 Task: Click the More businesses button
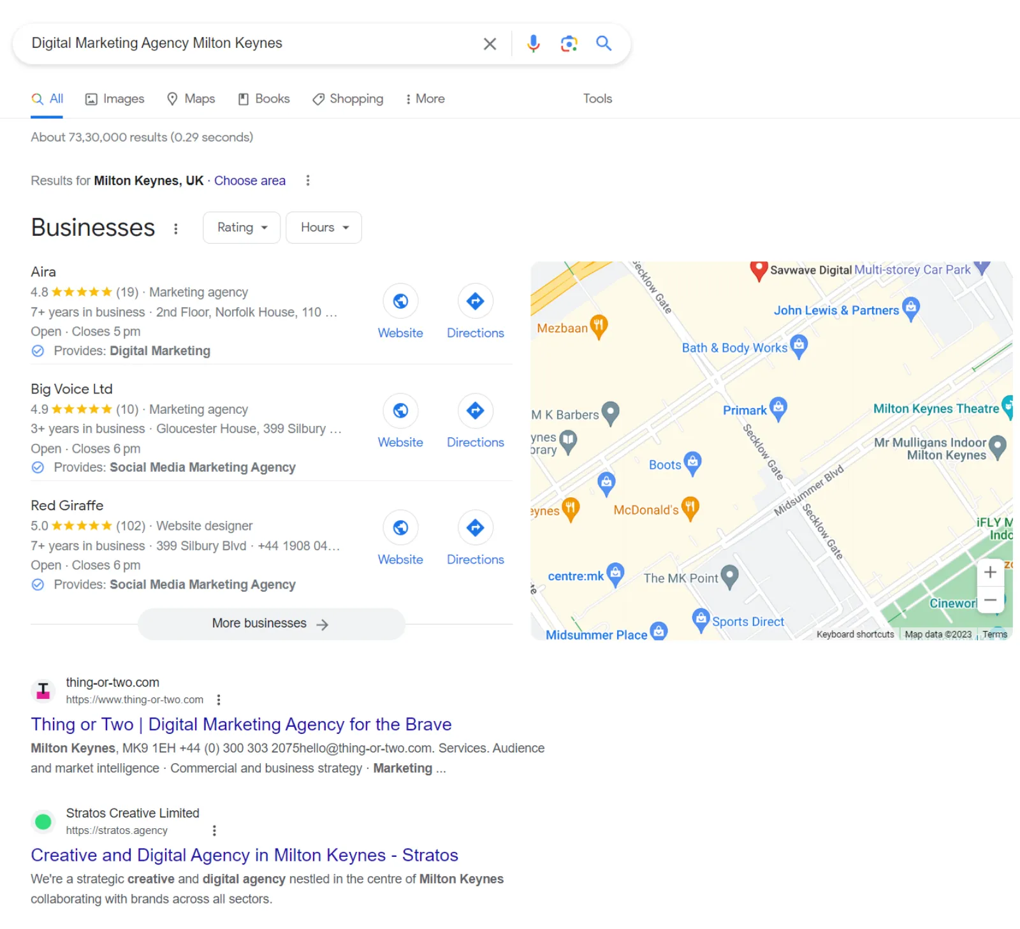[x=272, y=624]
